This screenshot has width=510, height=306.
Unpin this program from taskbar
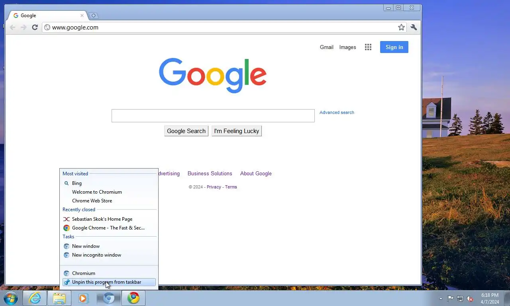tap(109, 282)
